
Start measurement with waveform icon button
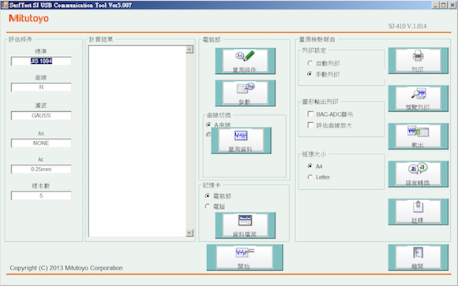click(x=245, y=258)
